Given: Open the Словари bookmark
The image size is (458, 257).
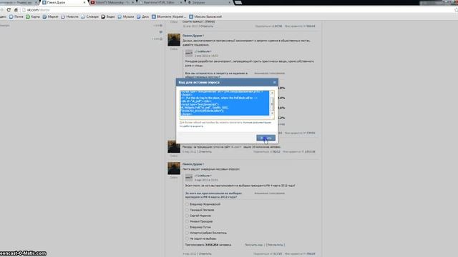Looking at the screenshot, I should point(89,16).
